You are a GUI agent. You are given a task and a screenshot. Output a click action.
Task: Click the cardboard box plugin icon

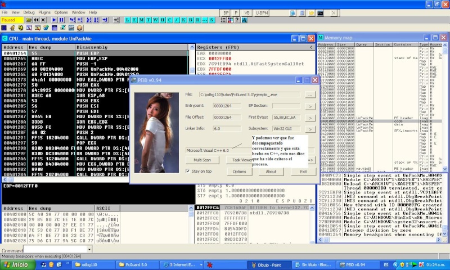coord(80,28)
